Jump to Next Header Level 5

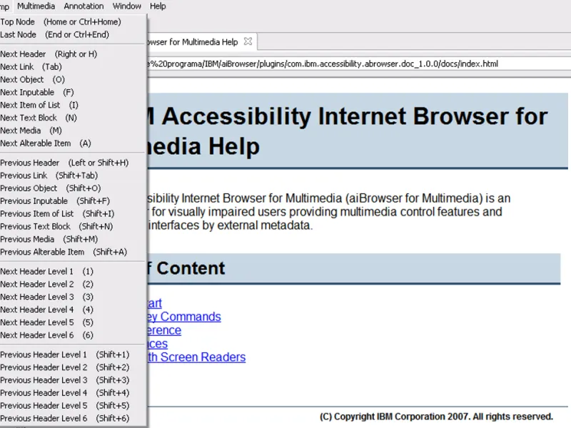coord(73,322)
